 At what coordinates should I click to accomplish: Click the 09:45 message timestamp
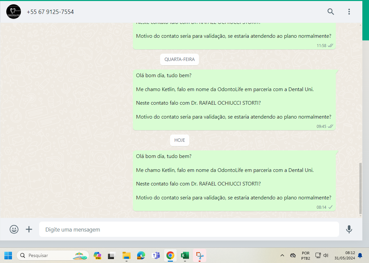coord(321,127)
